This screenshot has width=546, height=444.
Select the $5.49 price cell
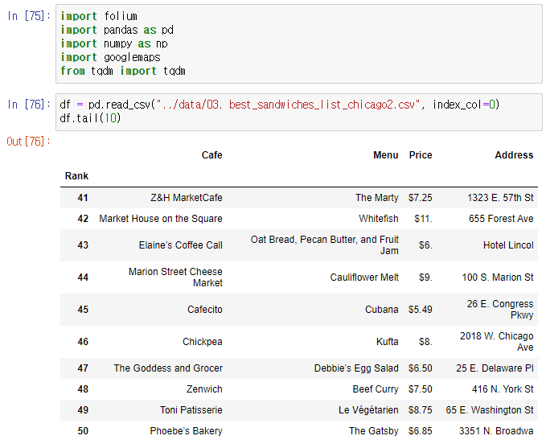[421, 310]
